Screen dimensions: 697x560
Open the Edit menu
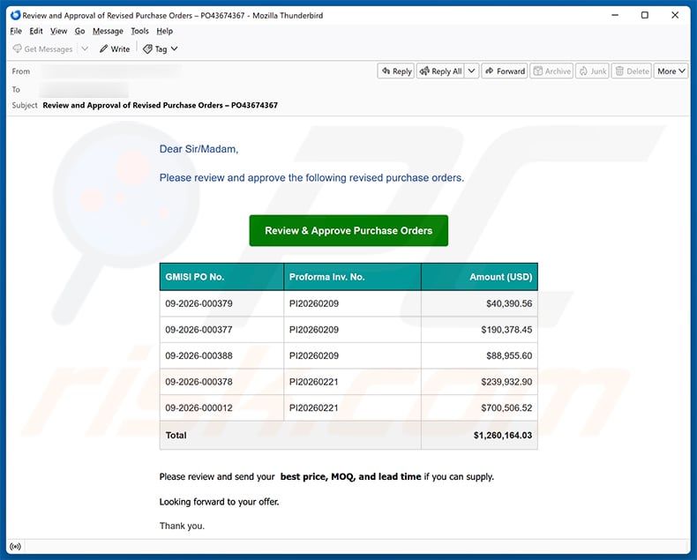(x=36, y=31)
